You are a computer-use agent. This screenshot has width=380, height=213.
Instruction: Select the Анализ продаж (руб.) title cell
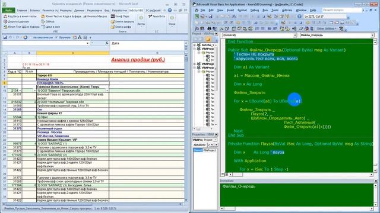coord(138,60)
